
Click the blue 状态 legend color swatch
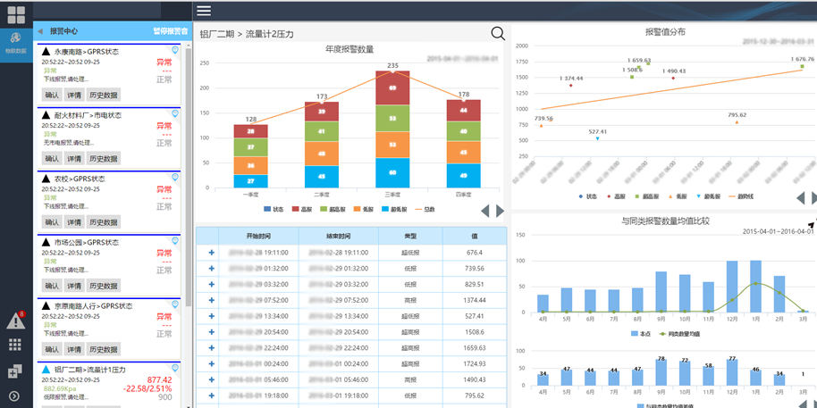click(269, 209)
